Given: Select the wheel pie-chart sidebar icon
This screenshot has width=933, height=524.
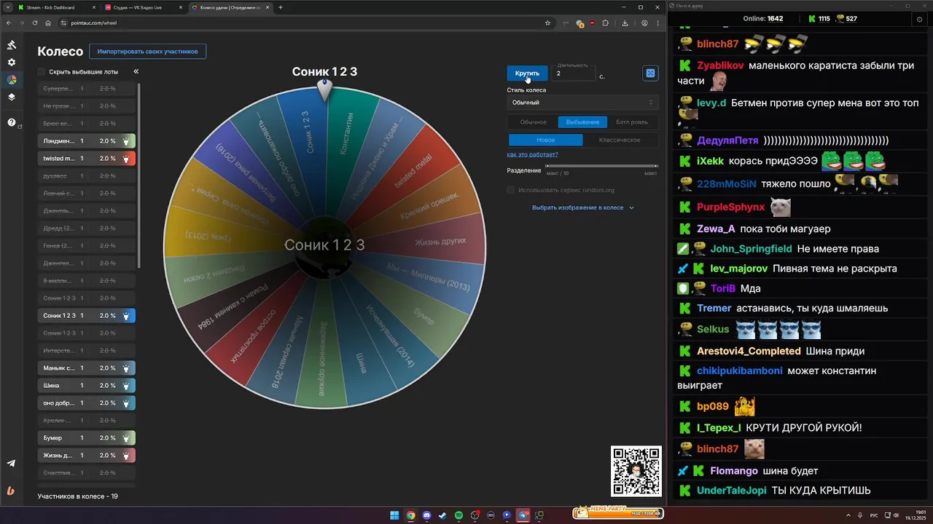Looking at the screenshot, I should coord(12,80).
